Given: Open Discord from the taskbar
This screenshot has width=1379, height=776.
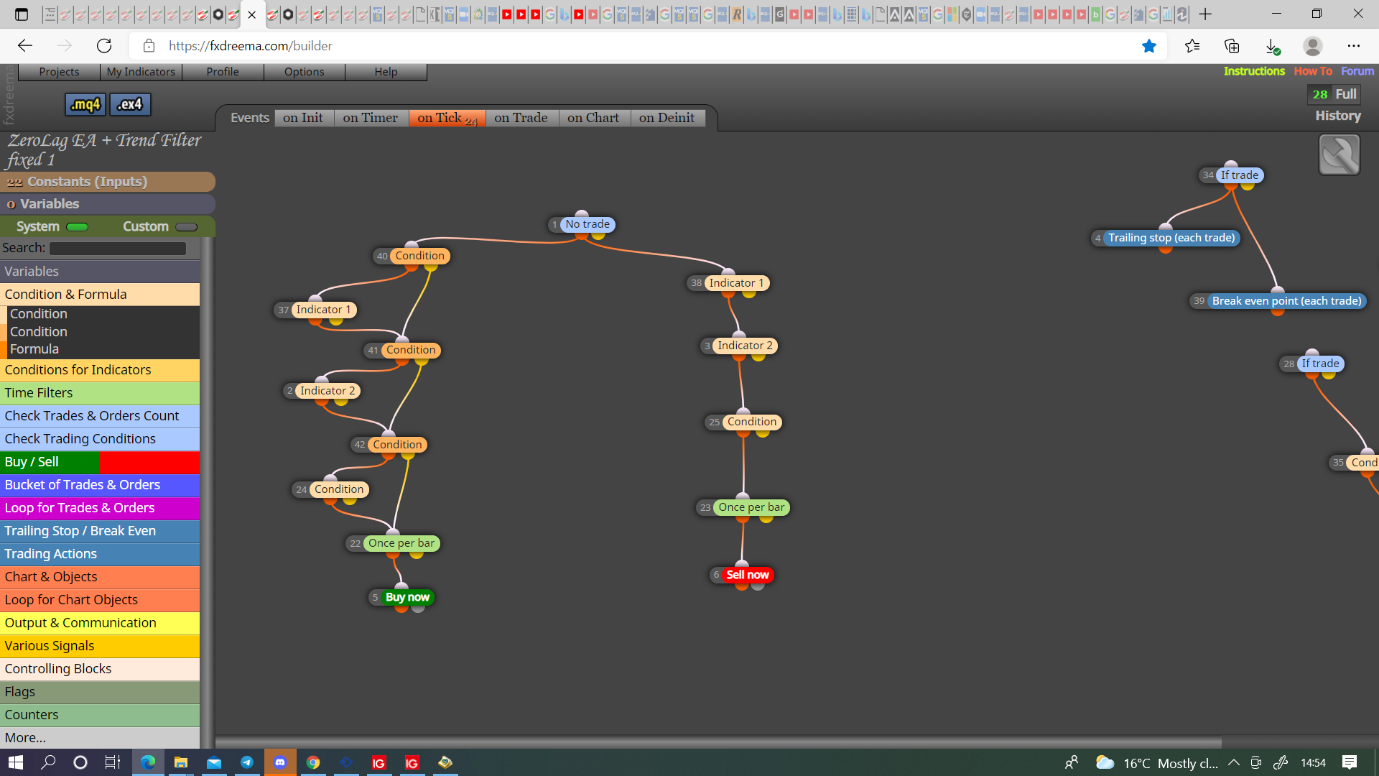Looking at the screenshot, I should [x=280, y=762].
